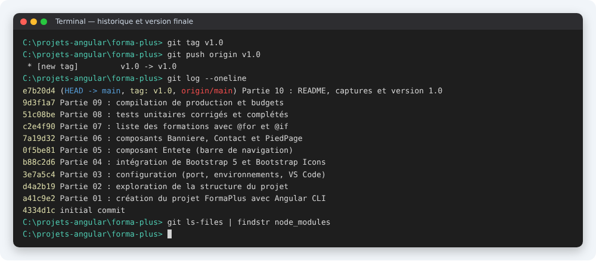Click the 'git log --oneline' command
596x261 pixels.
point(207,78)
